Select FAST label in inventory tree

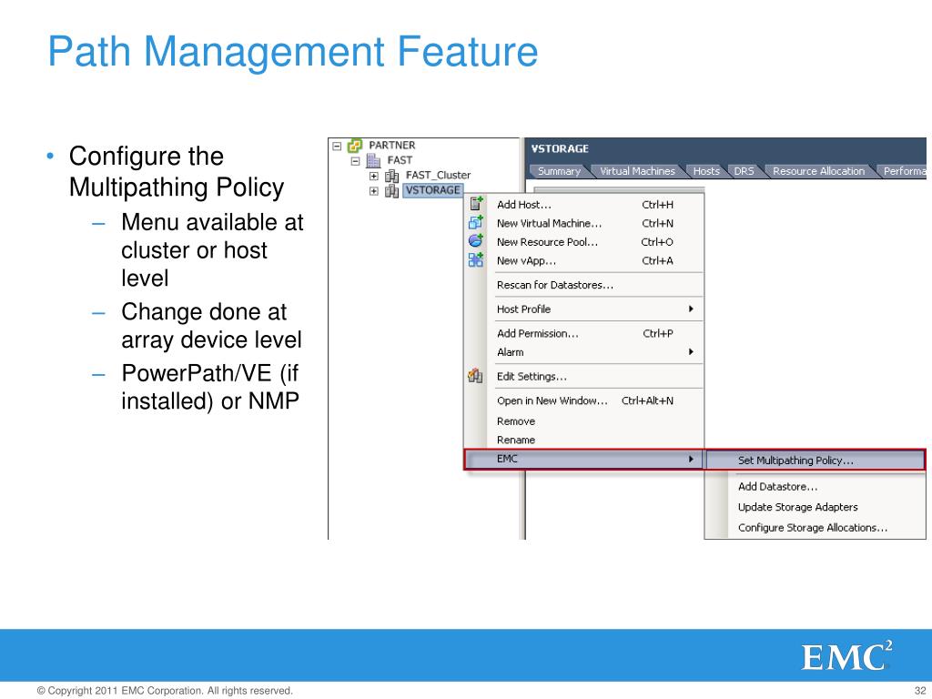coord(400,160)
